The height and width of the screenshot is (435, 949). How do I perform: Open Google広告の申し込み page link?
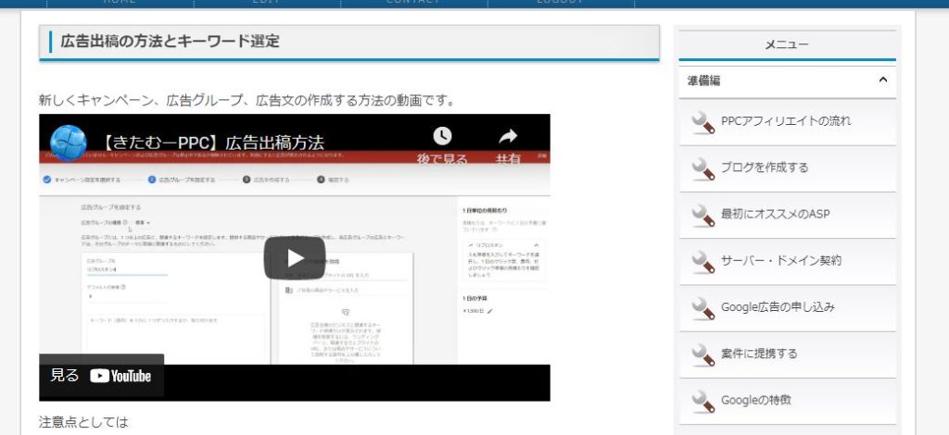tap(778, 306)
